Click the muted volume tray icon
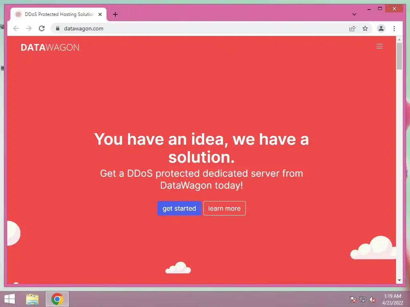Screen dimensions: 410x307 point(372,299)
